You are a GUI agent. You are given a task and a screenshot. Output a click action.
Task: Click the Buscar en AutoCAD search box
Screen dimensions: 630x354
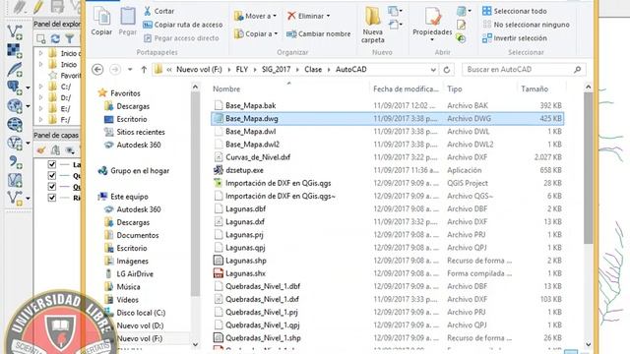click(524, 70)
